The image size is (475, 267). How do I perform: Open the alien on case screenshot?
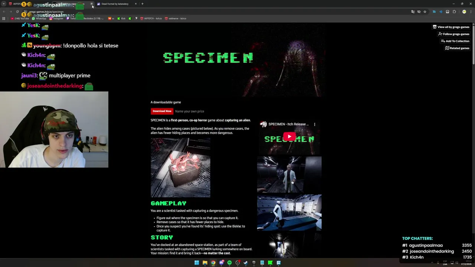click(180, 167)
